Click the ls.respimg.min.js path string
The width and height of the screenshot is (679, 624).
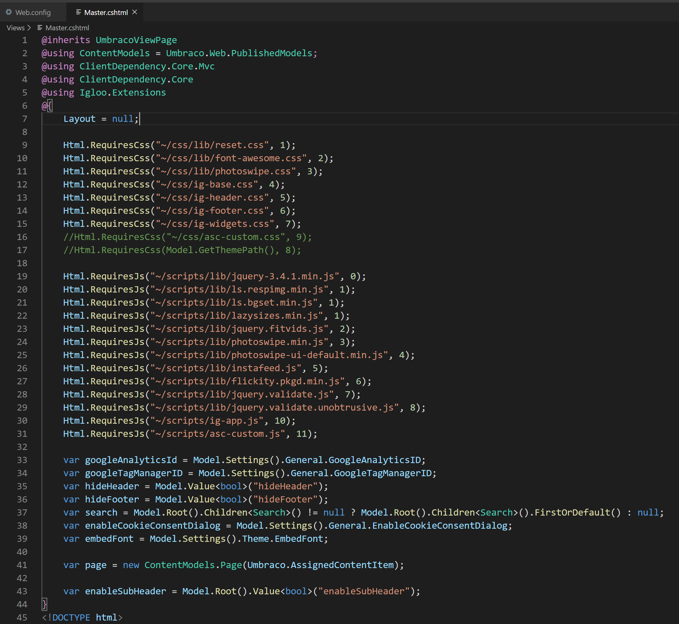[239, 290]
